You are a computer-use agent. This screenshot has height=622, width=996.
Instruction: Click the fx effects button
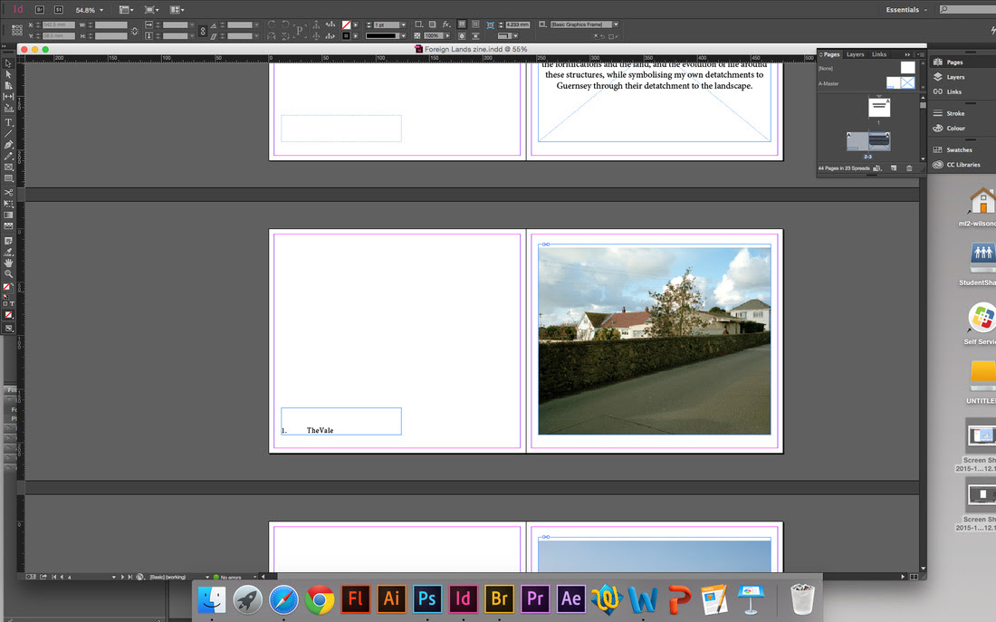click(445, 24)
